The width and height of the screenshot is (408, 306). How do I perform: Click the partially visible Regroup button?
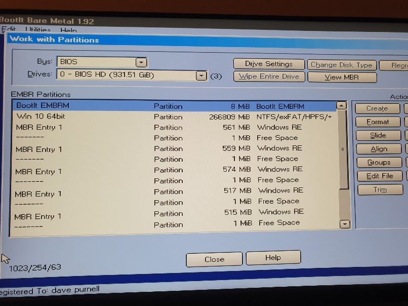tap(394, 65)
